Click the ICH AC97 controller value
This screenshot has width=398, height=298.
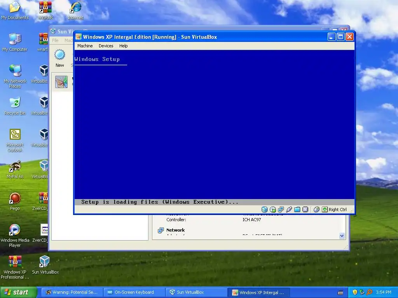(251, 220)
